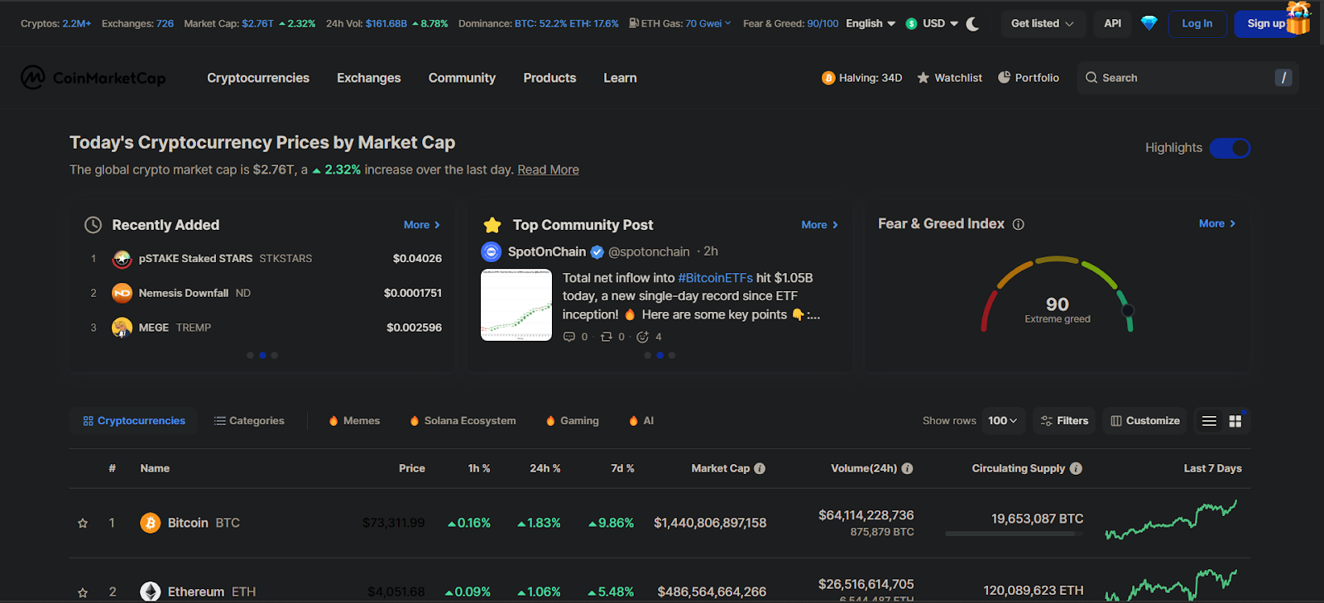Click in the Search input field
This screenshot has width=1324, height=603.
click(1187, 78)
